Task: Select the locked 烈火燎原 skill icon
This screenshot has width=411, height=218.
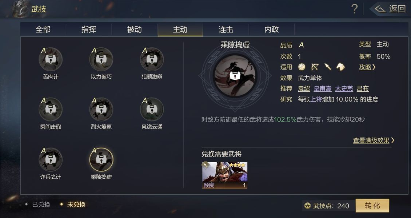Action: 101,110
